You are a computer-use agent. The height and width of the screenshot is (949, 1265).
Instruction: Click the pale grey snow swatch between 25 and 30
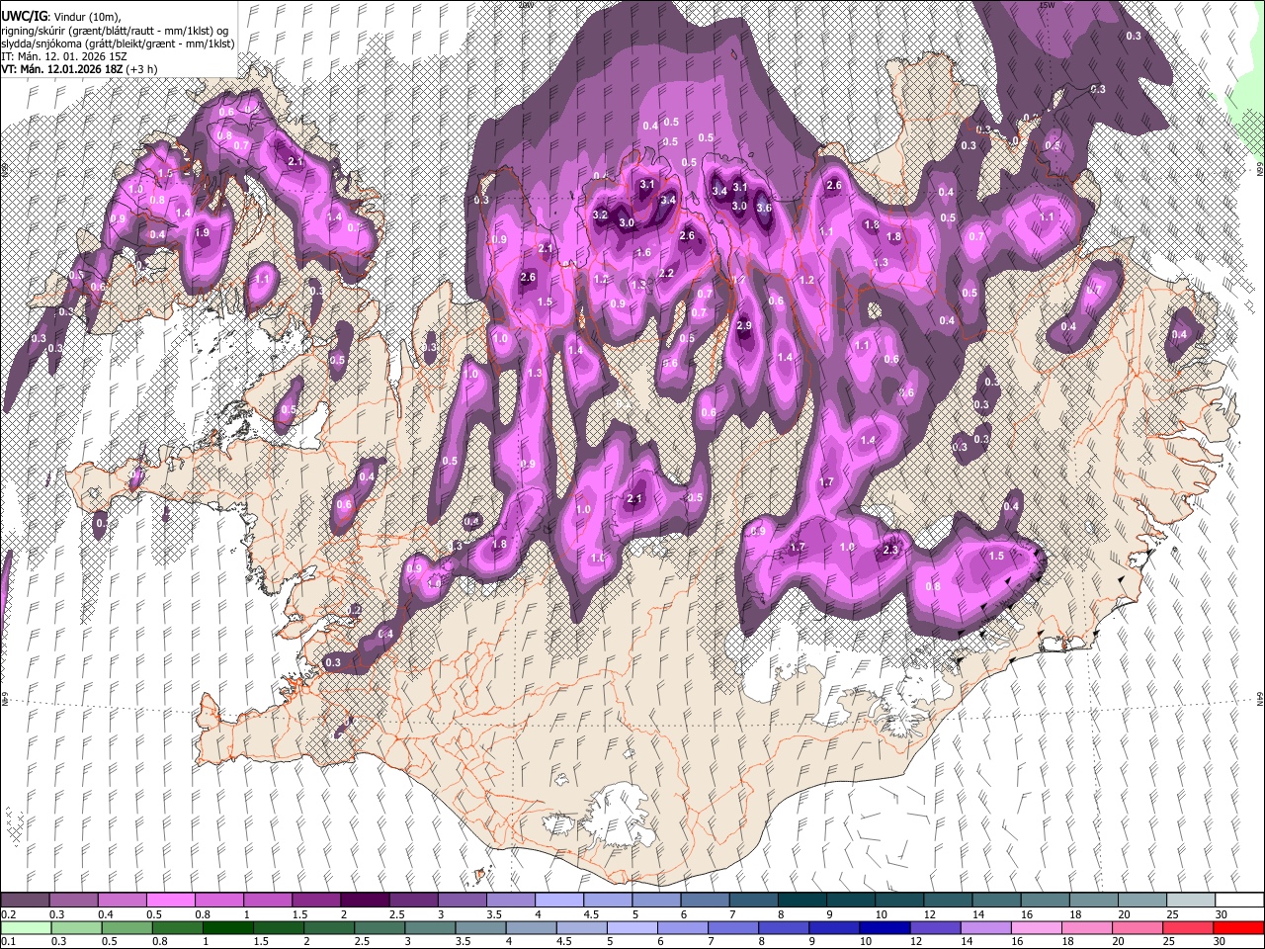1190,900
